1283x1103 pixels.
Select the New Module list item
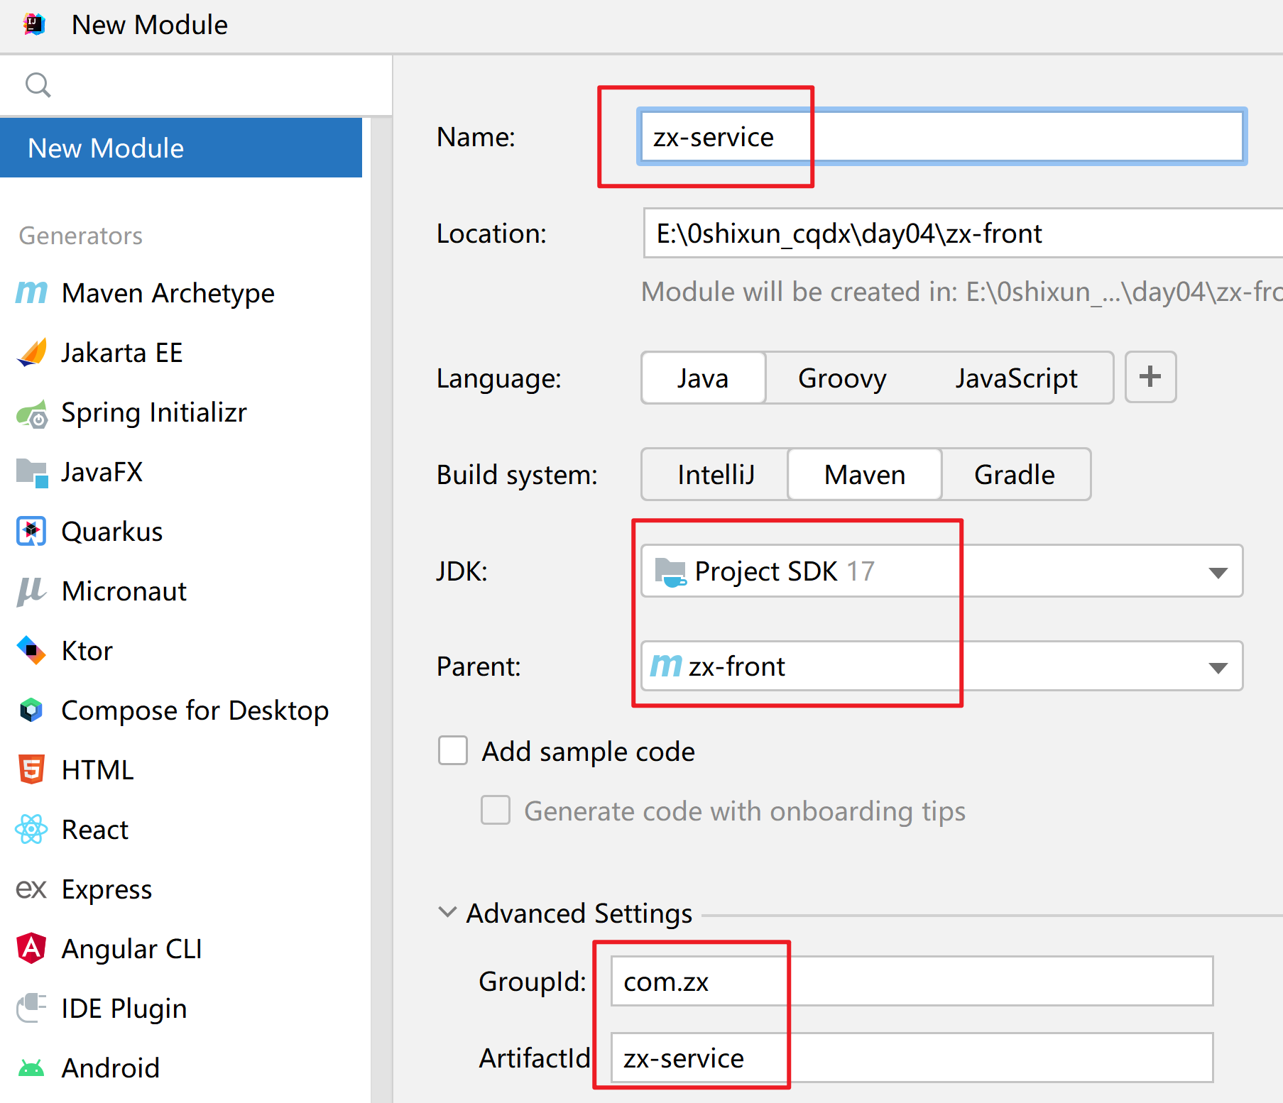(181, 148)
